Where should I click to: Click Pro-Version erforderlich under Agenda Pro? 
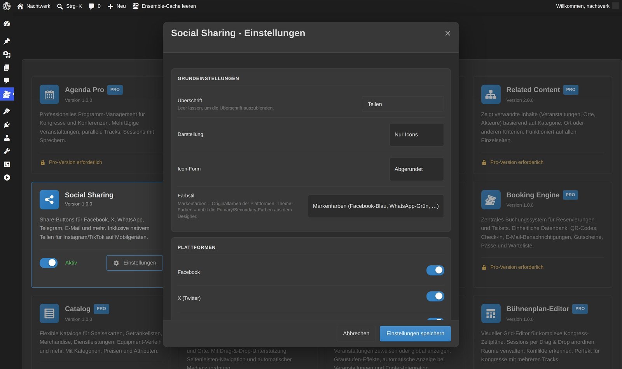pos(75,162)
